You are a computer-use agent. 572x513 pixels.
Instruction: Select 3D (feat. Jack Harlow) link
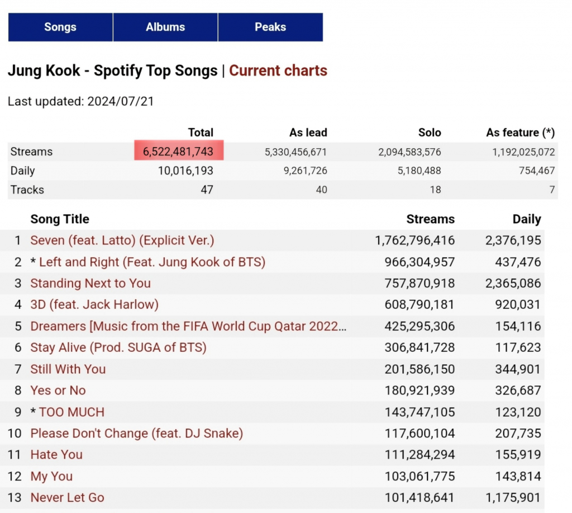click(x=94, y=305)
